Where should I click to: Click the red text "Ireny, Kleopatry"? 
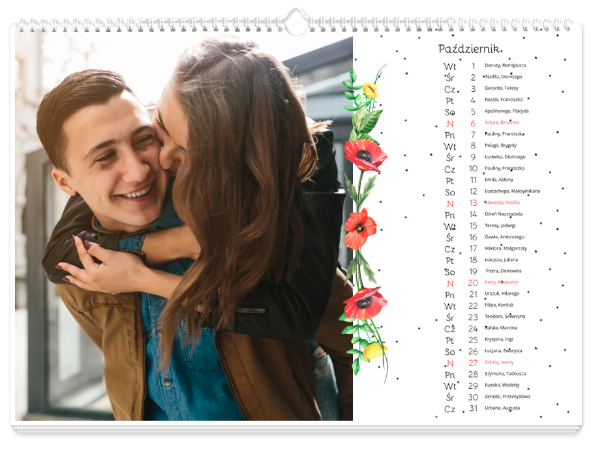click(x=501, y=282)
